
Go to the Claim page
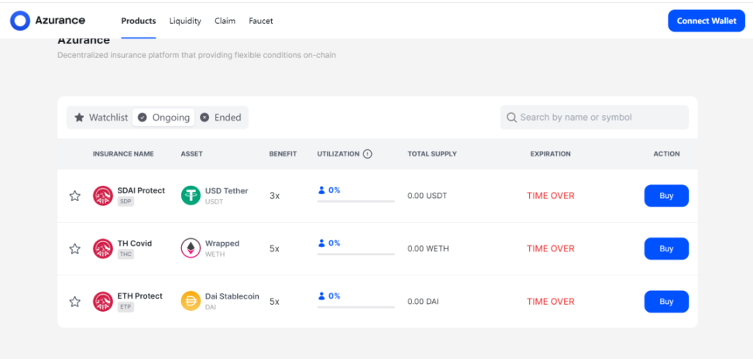pyautogui.click(x=225, y=21)
